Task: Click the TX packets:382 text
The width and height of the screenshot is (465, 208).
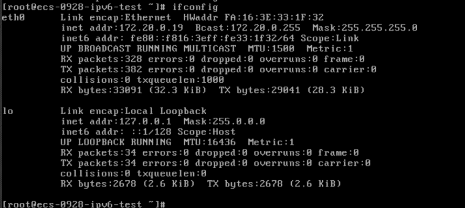Action: click(101, 70)
